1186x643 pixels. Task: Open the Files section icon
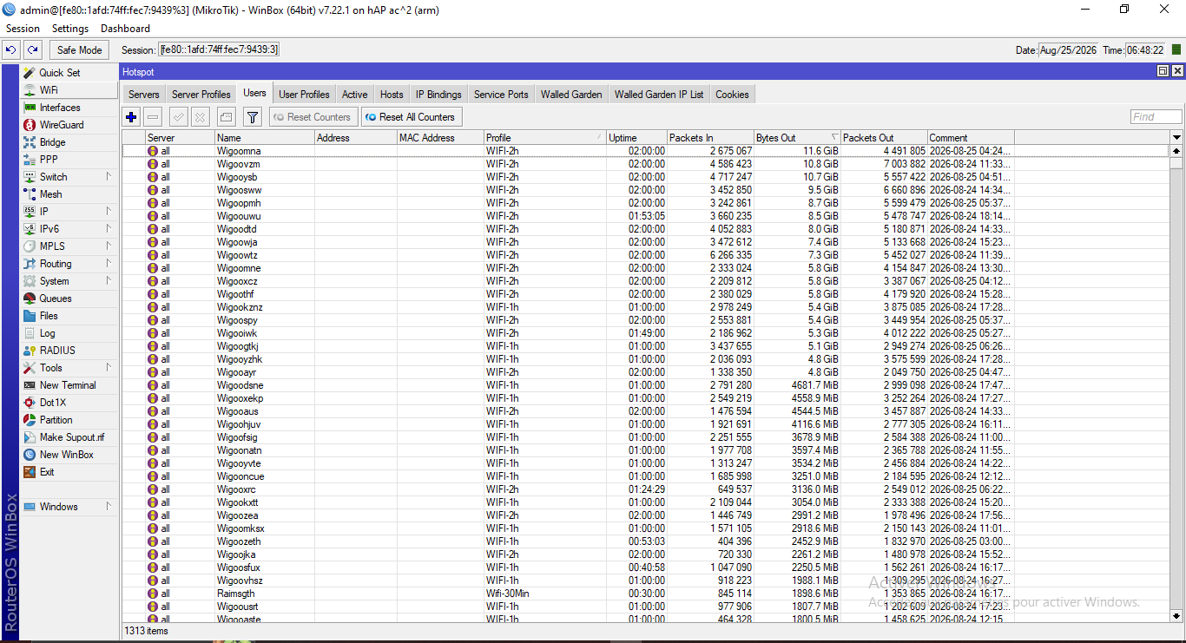click(x=30, y=316)
